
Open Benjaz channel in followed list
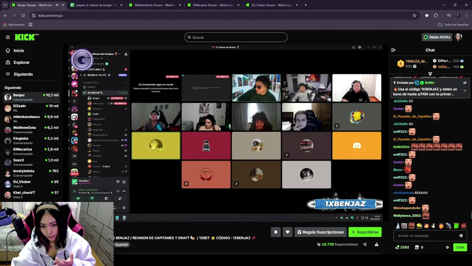(31, 97)
